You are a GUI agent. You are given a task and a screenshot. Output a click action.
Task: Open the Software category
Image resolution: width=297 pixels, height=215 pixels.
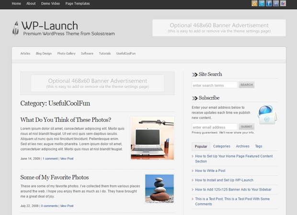87,54
